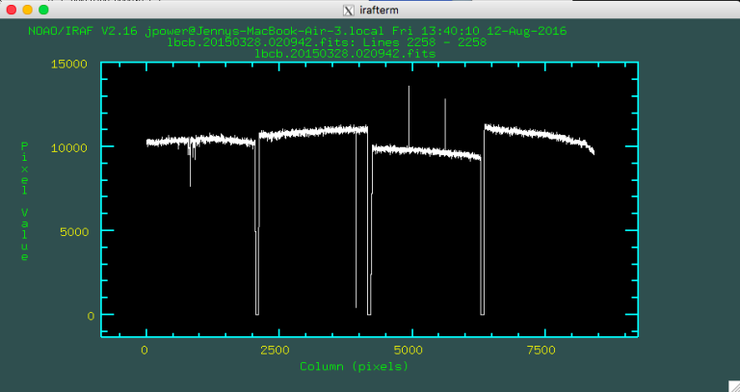Maximize irafterm using the green button
Screen dimensions: 740x392
pyautogui.click(x=43, y=10)
